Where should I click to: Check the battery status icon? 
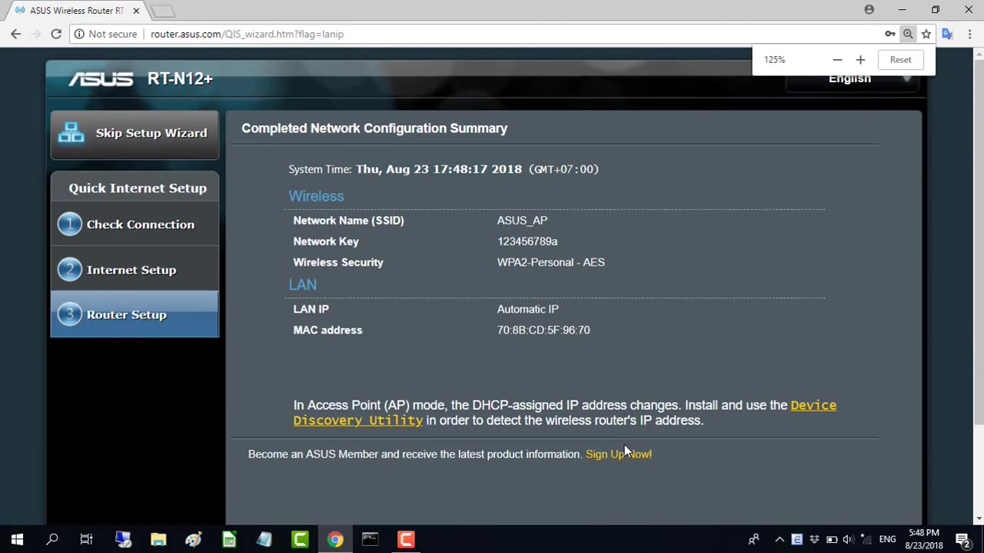pos(831,539)
